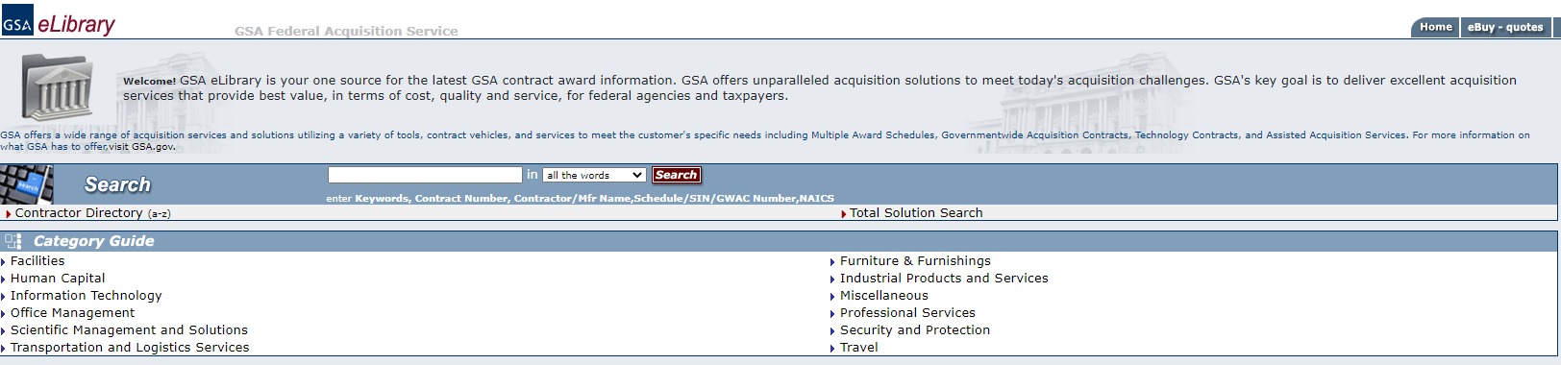1561x365 pixels.
Task: Open the Security and Protection link
Action: click(x=915, y=330)
